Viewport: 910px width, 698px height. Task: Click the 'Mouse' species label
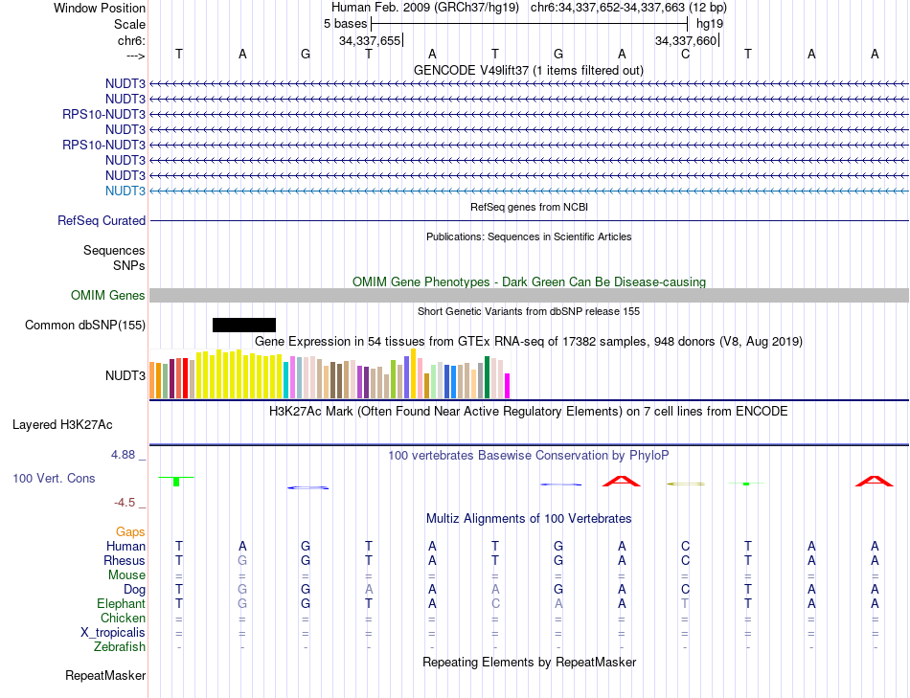point(126,575)
